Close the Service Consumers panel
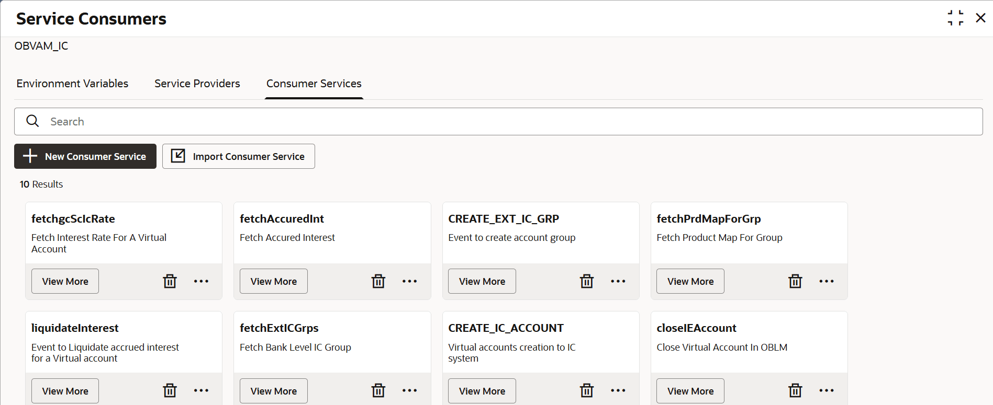The width and height of the screenshot is (993, 405). [x=980, y=18]
